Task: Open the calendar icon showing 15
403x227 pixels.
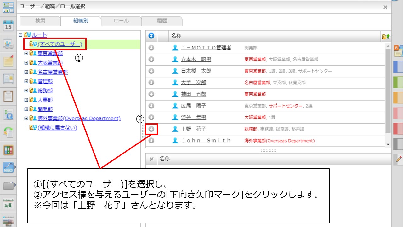Action: (x=8, y=25)
